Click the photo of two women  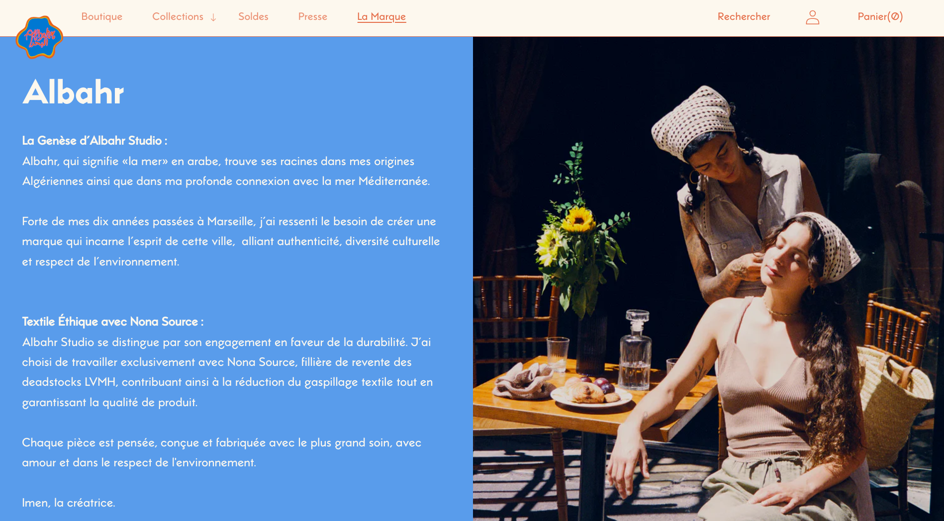[708, 278]
